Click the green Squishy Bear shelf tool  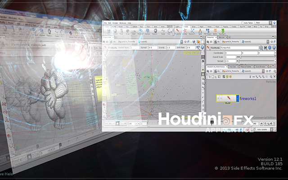223,31
